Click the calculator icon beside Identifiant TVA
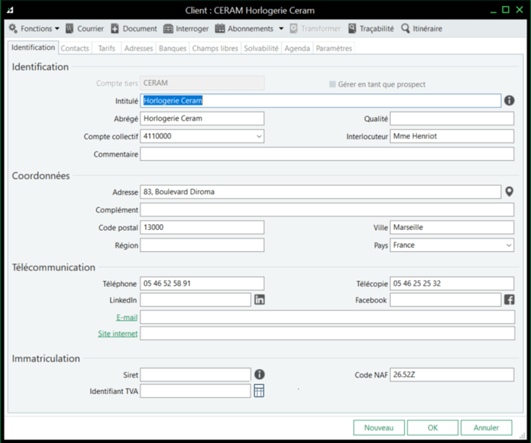The height and width of the screenshot is (443, 531). [259, 392]
